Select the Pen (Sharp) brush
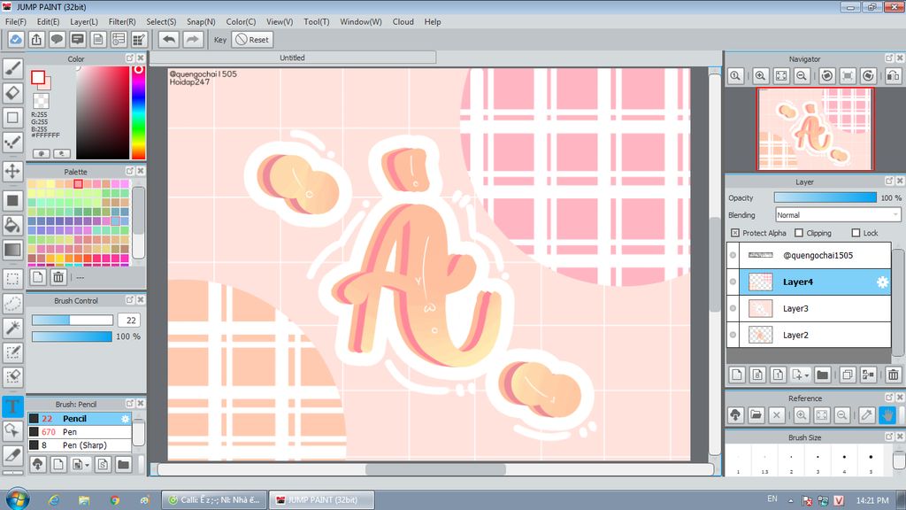Image resolution: width=906 pixels, height=510 pixels. (x=80, y=444)
